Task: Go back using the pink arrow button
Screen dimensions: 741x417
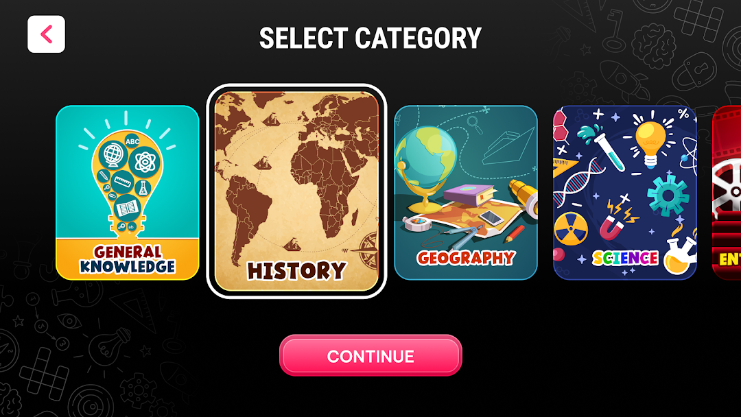Action: pyautogui.click(x=47, y=34)
